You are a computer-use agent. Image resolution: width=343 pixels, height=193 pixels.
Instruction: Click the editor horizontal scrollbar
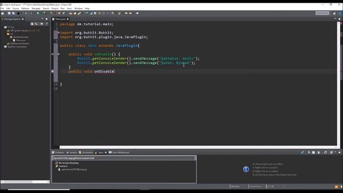pyautogui.click(x=198, y=147)
